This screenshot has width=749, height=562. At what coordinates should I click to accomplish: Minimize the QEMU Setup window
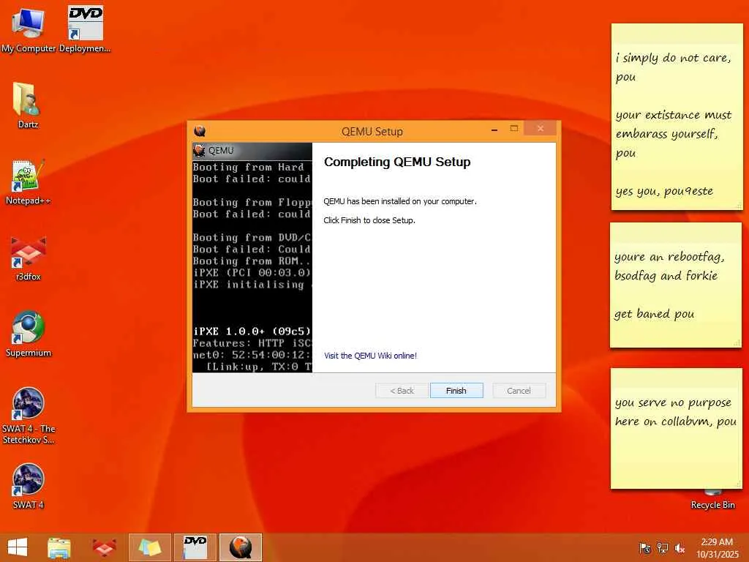pyautogui.click(x=494, y=129)
